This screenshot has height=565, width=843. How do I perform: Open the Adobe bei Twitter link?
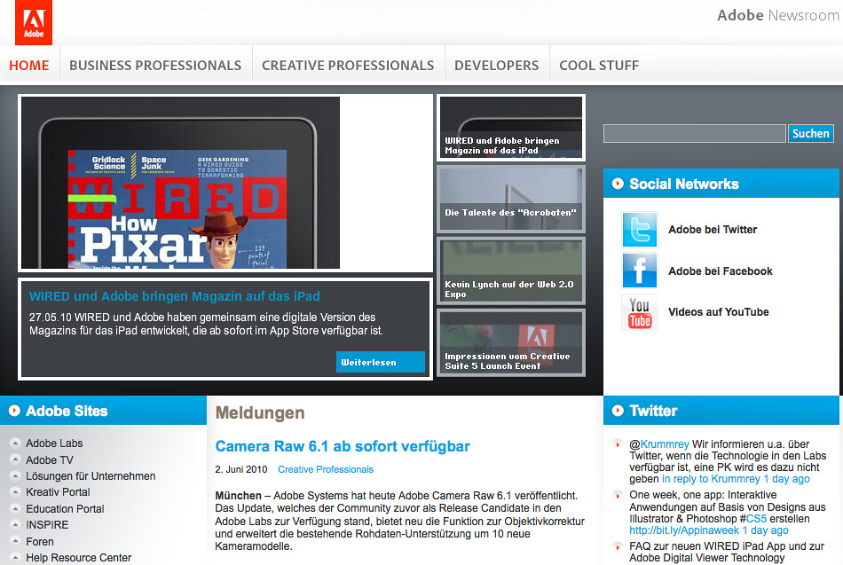[x=713, y=230]
